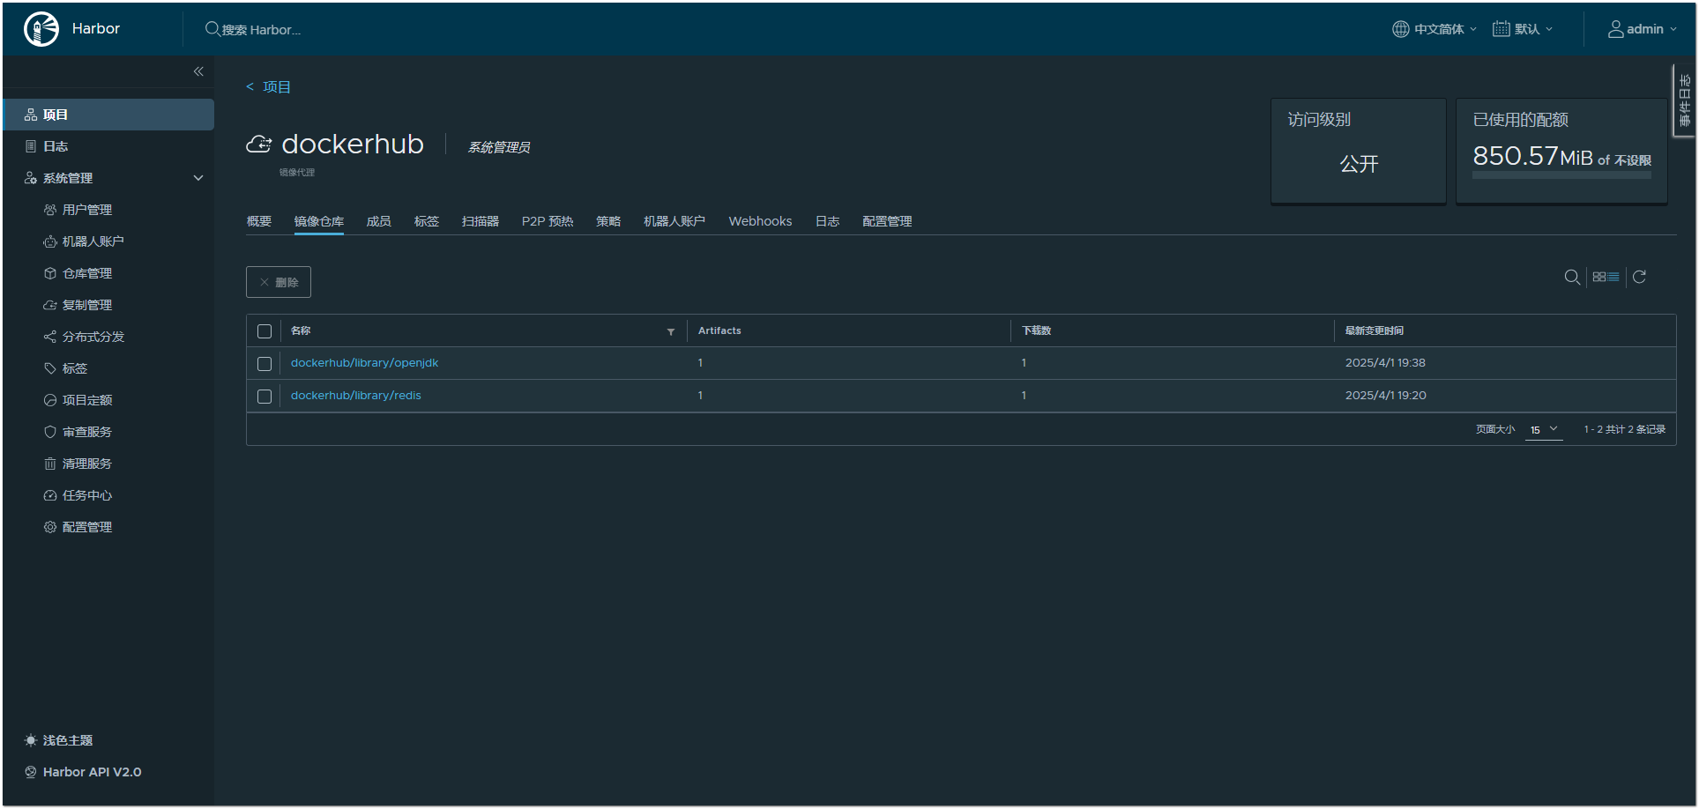The height and width of the screenshot is (809, 1699).
Task: Refresh the repository list
Action: (x=1639, y=277)
